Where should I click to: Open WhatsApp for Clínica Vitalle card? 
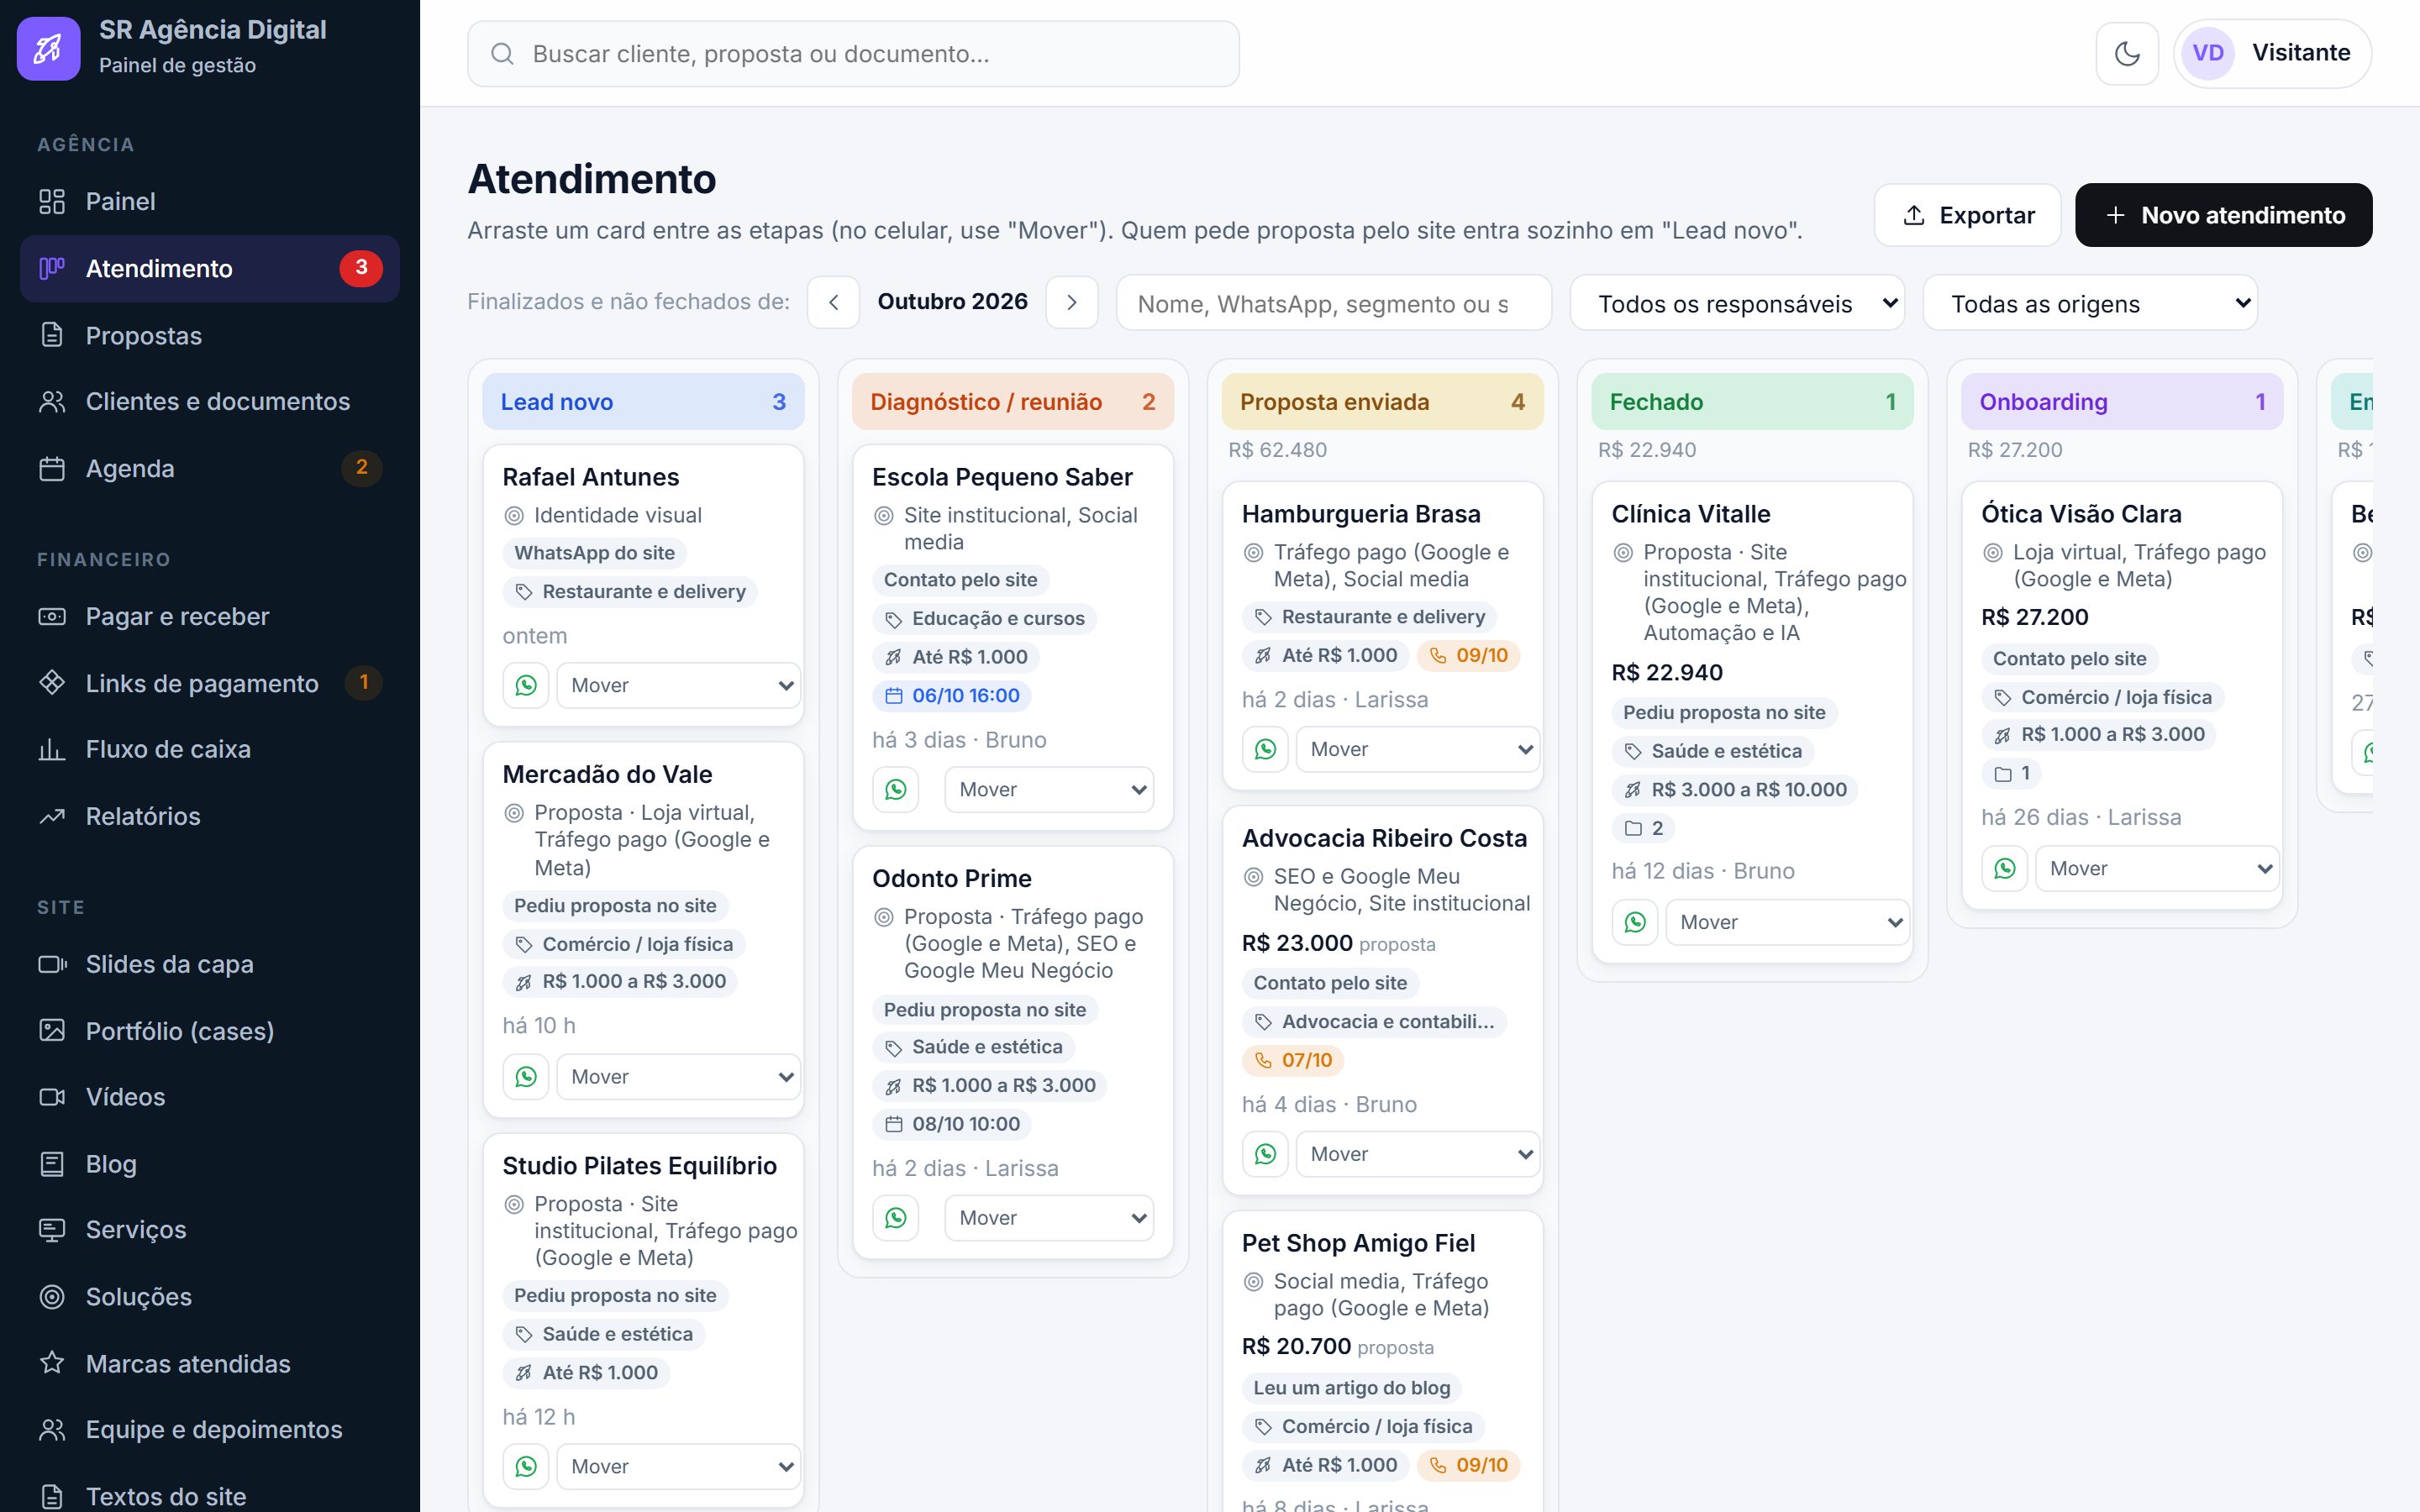point(1635,922)
